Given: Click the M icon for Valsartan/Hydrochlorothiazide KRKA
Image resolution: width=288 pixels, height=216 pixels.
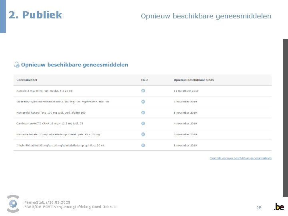Looking at the screenshot, I should pos(143,102).
